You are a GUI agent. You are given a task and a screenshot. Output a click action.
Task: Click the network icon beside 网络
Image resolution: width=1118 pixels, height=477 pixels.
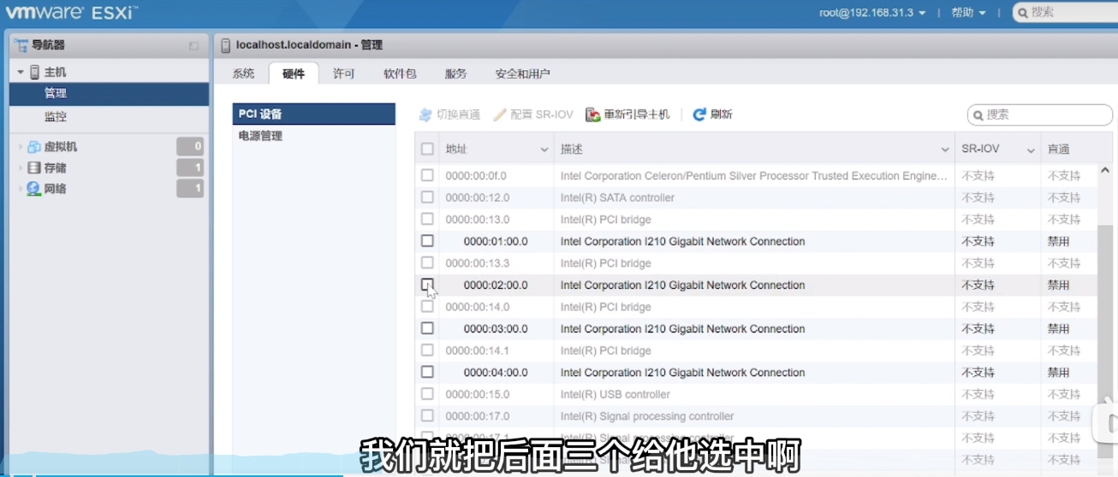34,189
